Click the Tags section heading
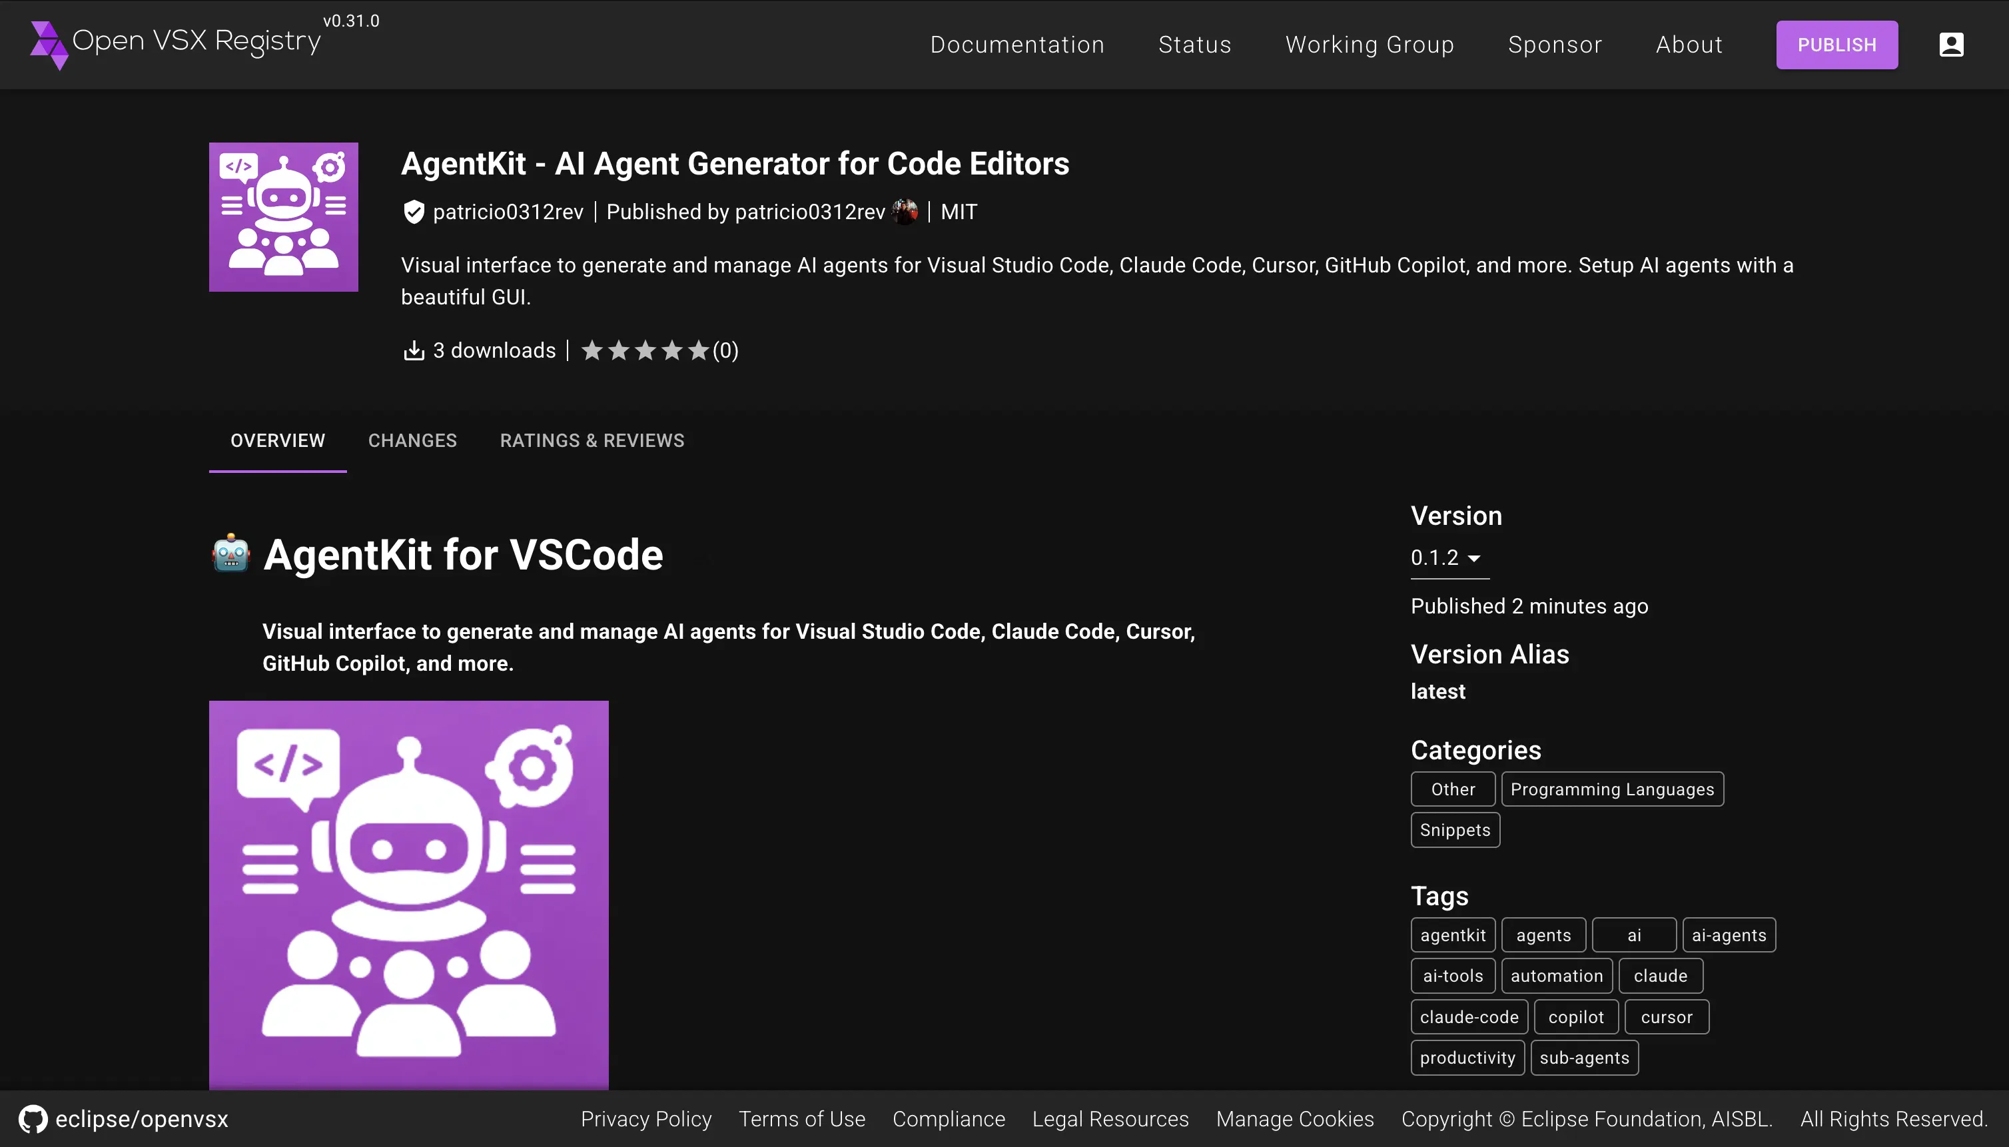2009x1147 pixels. [x=1439, y=896]
